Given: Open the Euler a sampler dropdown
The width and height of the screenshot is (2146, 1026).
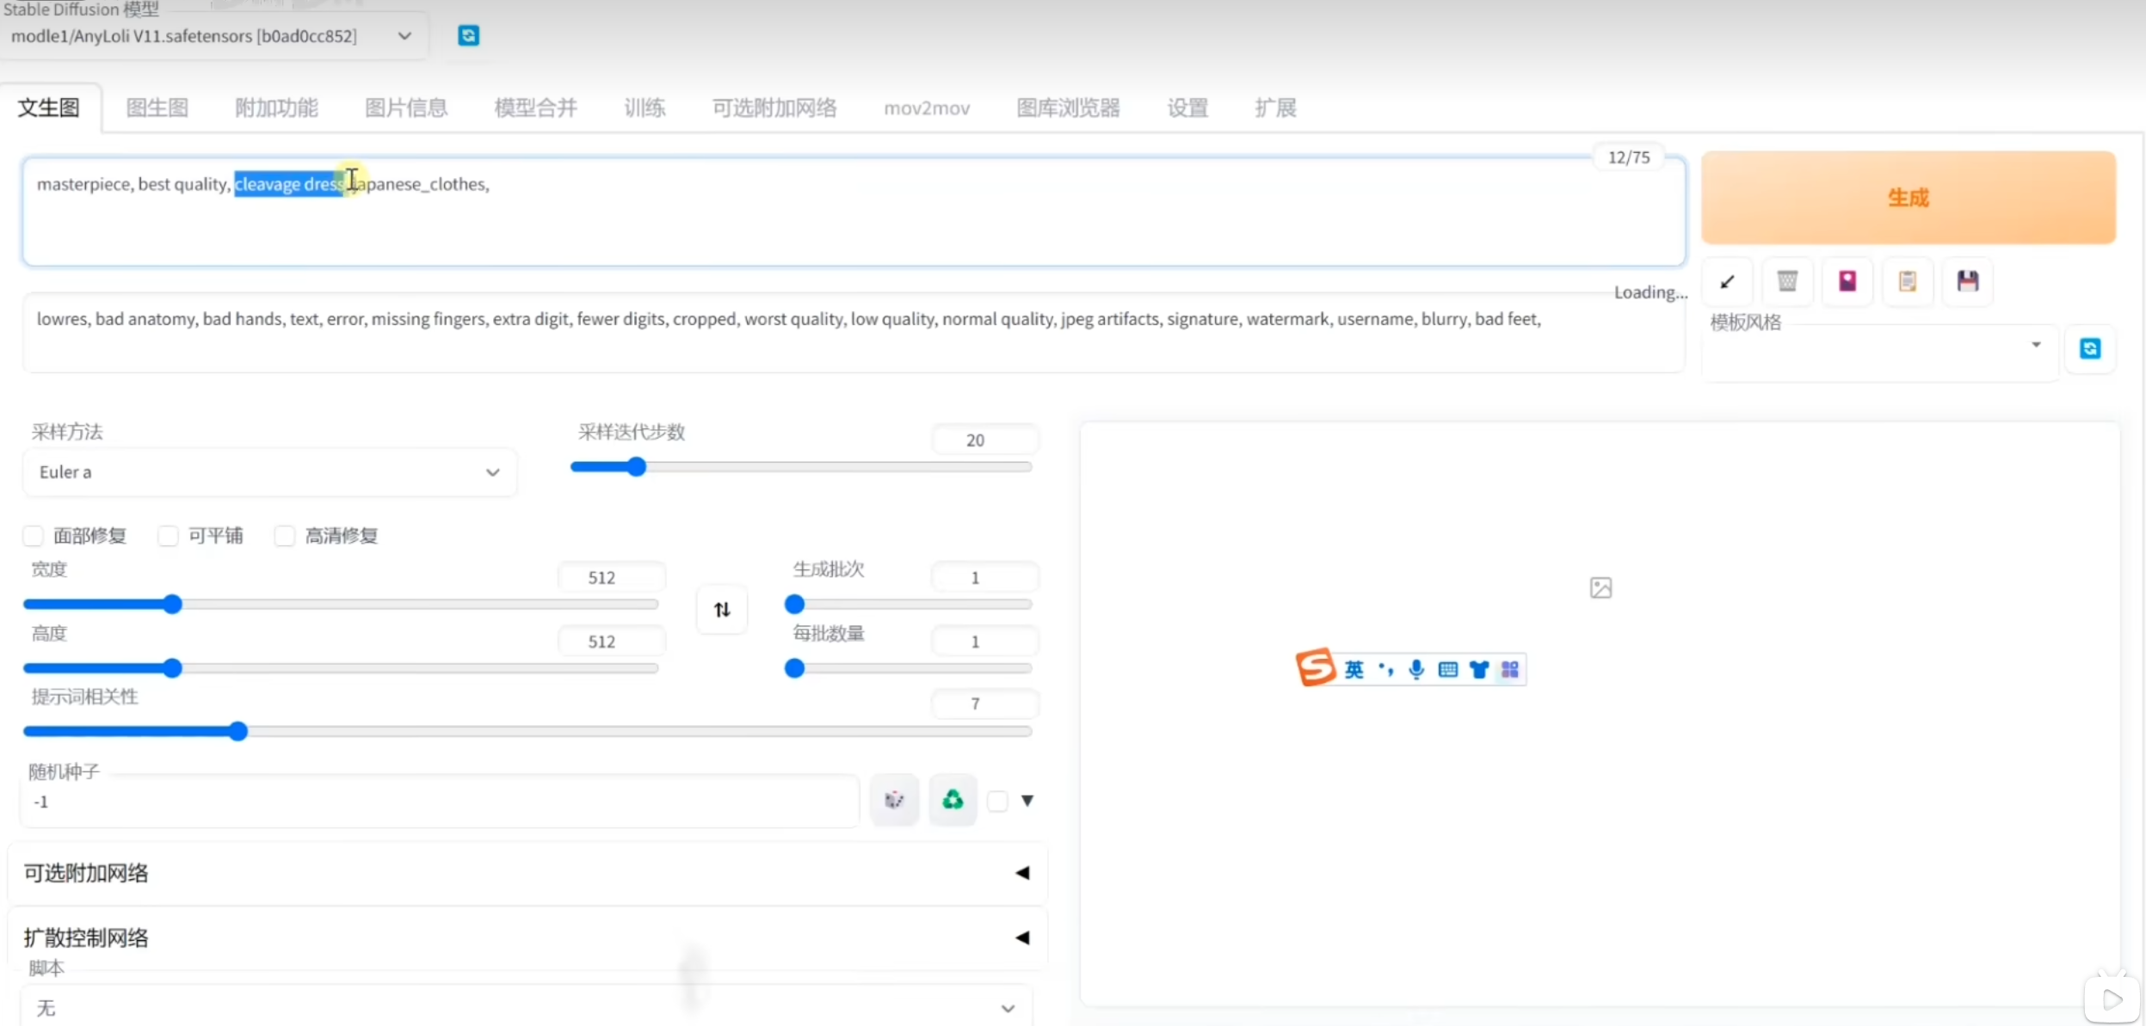Looking at the screenshot, I should [268, 472].
